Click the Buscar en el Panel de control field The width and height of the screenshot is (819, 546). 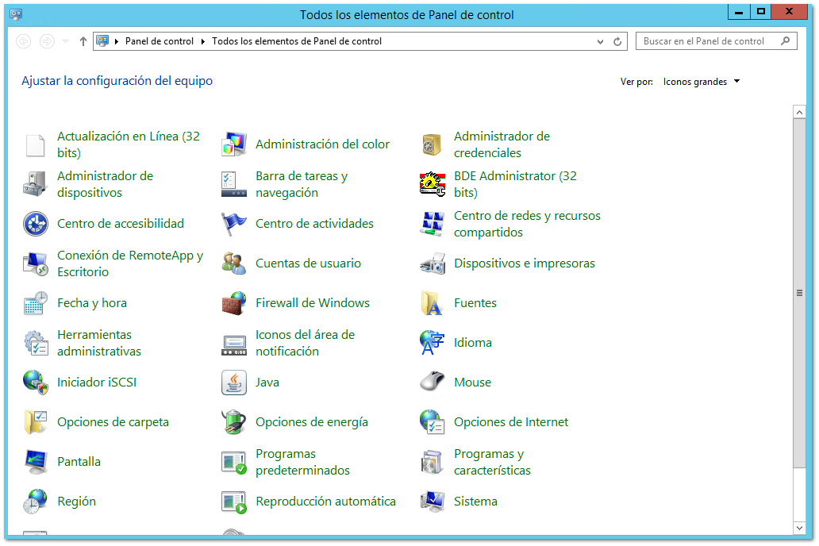tap(717, 41)
